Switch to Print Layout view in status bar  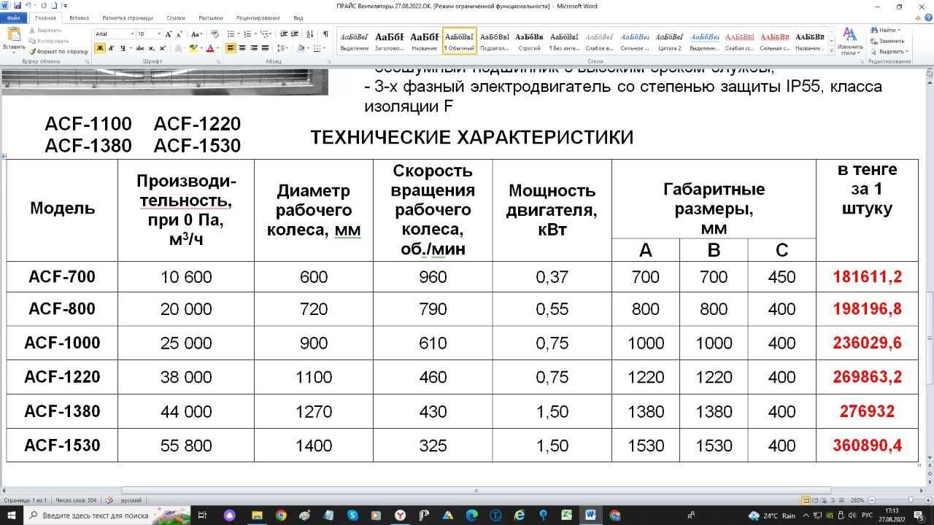[x=806, y=500]
